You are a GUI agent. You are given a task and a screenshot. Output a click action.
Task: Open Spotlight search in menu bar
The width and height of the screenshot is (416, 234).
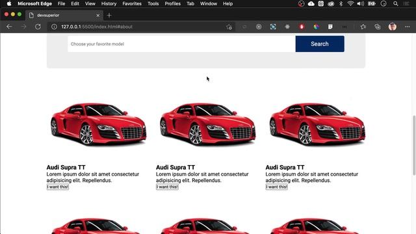(396, 4)
